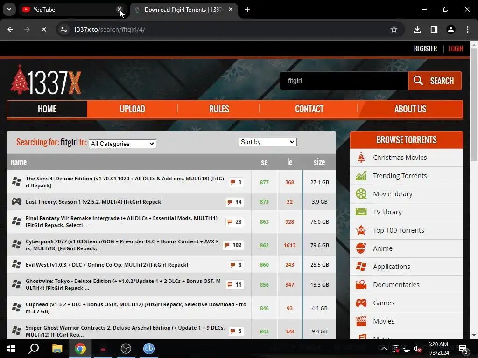Stop loading the page
478x358 pixels.
(43, 29)
